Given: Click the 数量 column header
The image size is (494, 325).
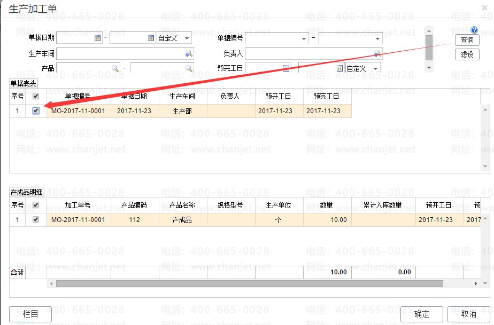Looking at the screenshot, I should click(x=327, y=205).
